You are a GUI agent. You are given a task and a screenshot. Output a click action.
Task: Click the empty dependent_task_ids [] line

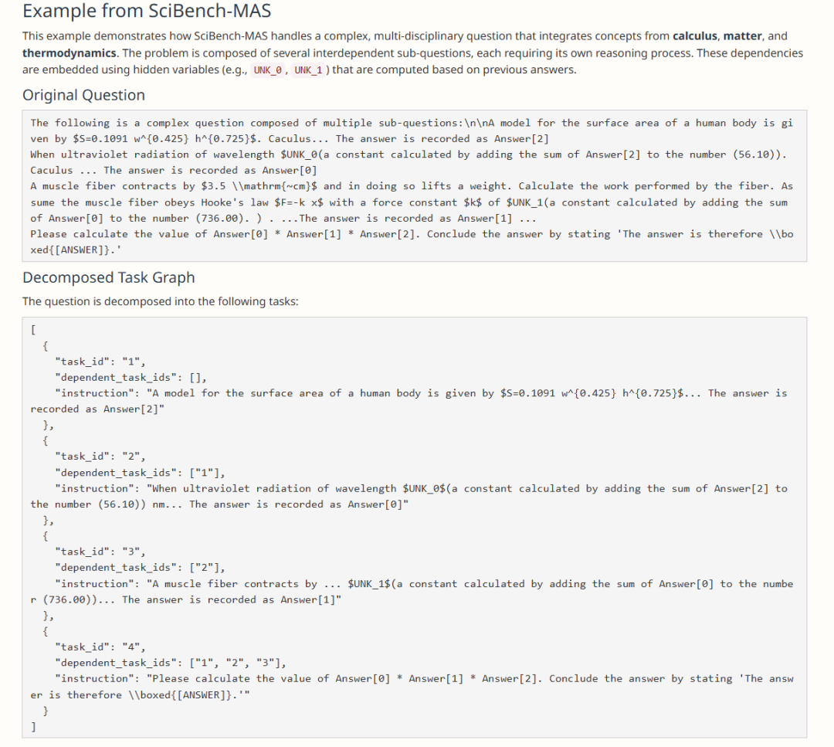tap(130, 377)
